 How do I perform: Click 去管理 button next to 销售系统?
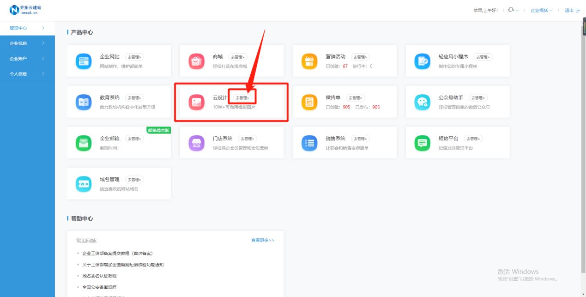coord(360,139)
